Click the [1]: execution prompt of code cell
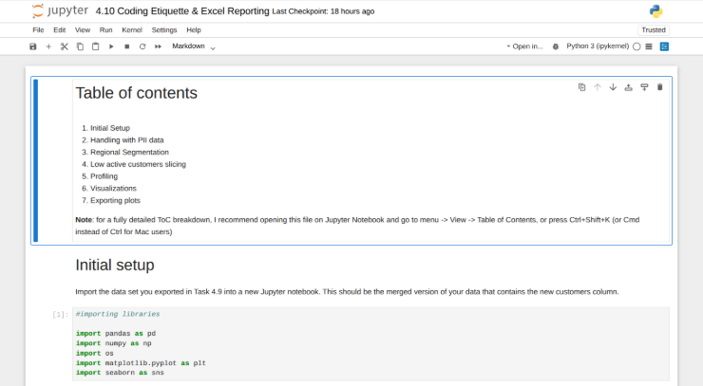Viewport: 703px width, 386px height. pos(60,314)
